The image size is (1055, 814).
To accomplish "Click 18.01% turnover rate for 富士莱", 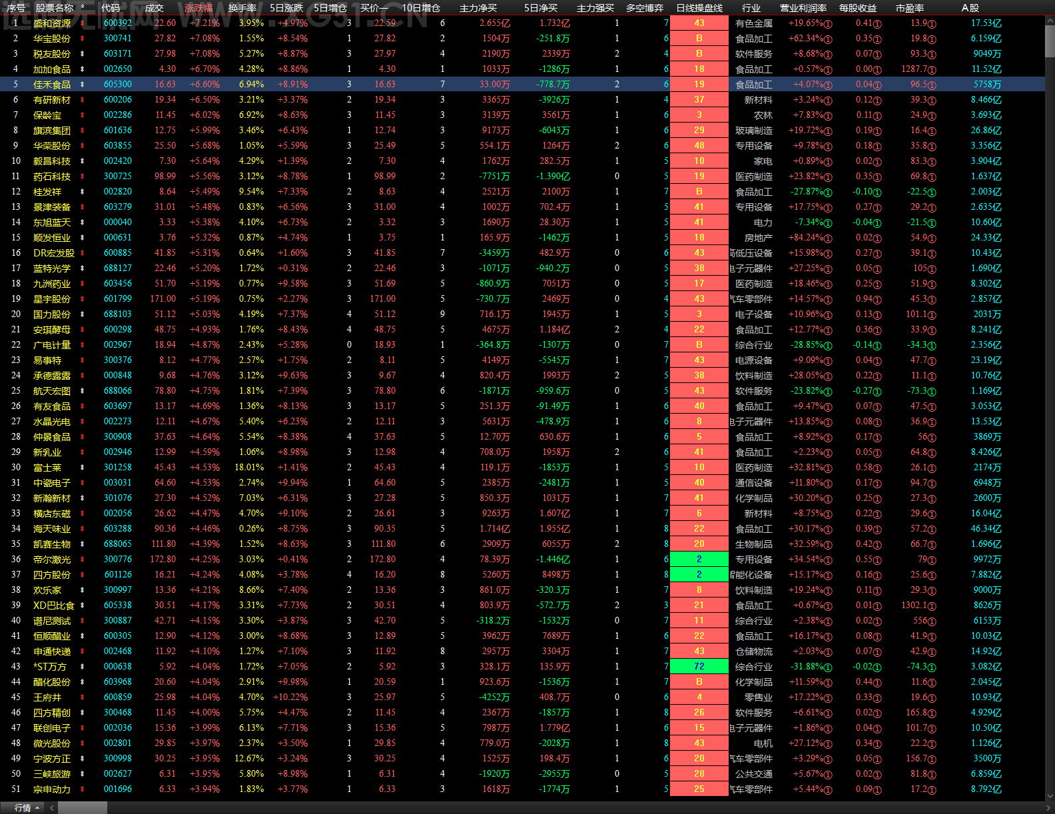I will click(x=249, y=468).
